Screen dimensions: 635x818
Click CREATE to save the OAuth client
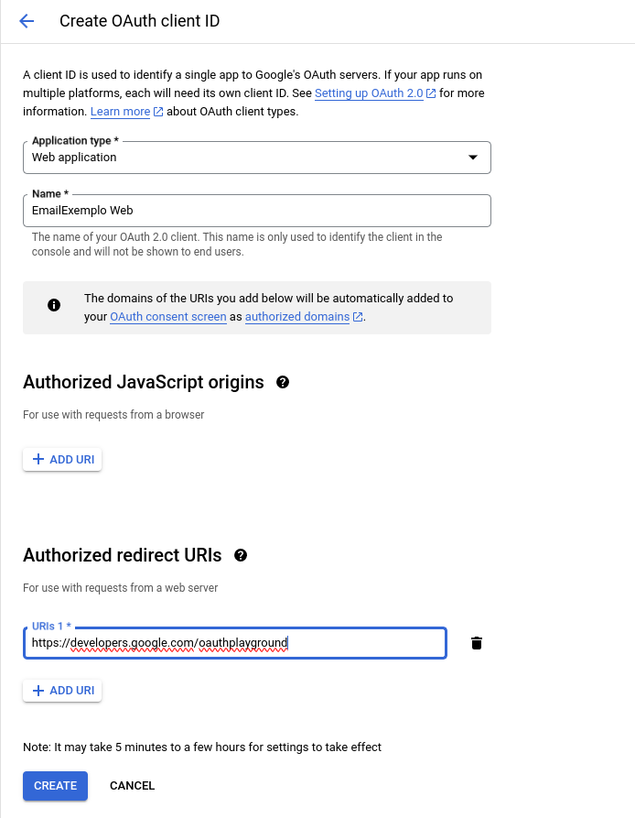click(55, 785)
